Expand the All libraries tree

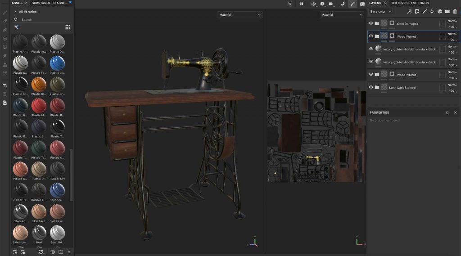tap(15, 12)
